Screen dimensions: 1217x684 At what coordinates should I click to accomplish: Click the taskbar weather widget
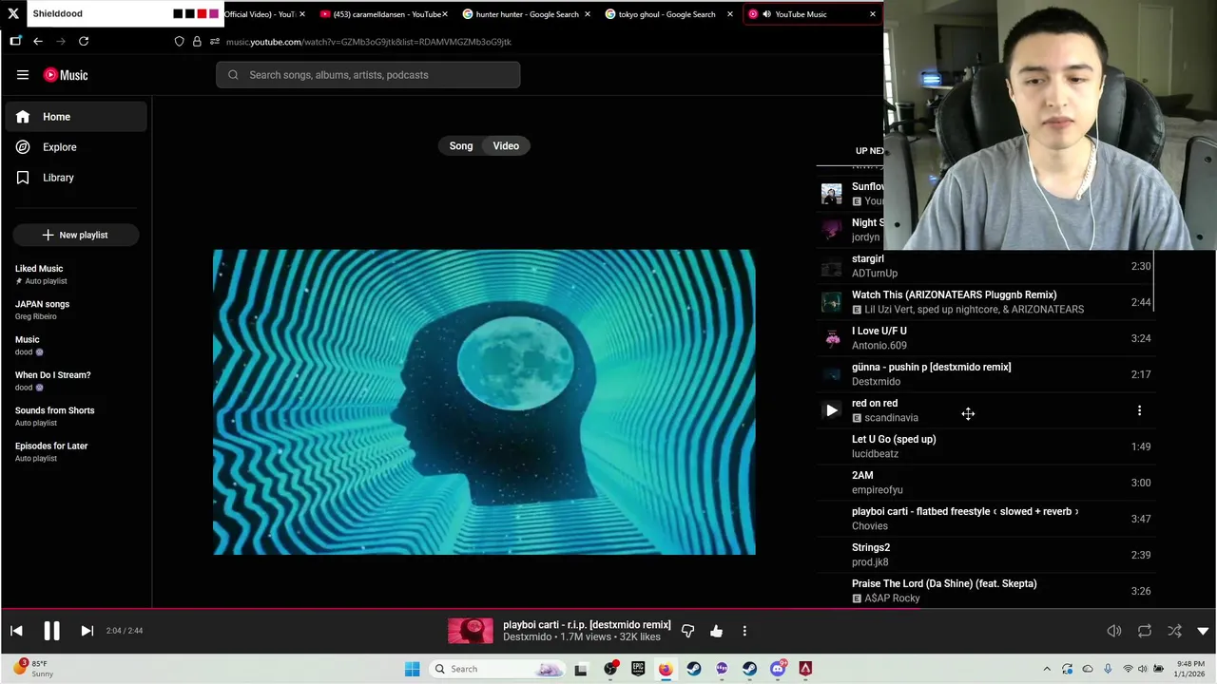(x=33, y=669)
